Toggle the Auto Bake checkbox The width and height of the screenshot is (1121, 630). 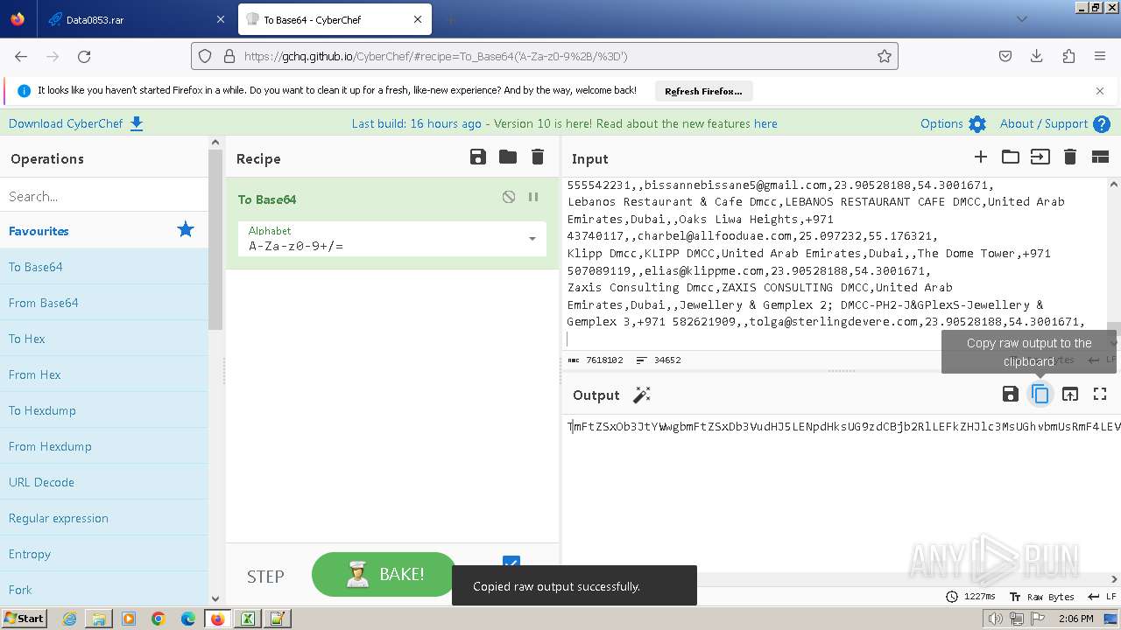click(511, 563)
